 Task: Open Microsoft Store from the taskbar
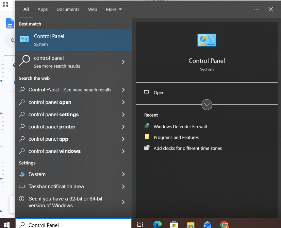174,225
